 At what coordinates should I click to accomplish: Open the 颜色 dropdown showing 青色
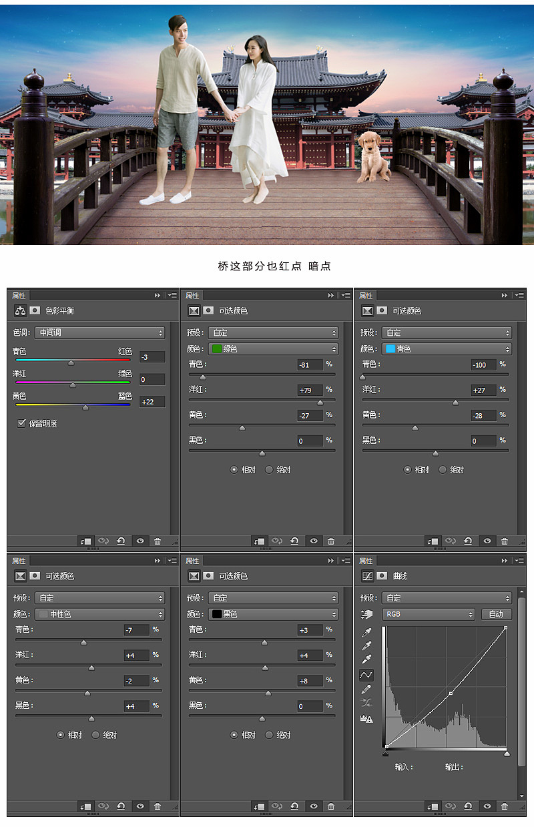pos(447,348)
